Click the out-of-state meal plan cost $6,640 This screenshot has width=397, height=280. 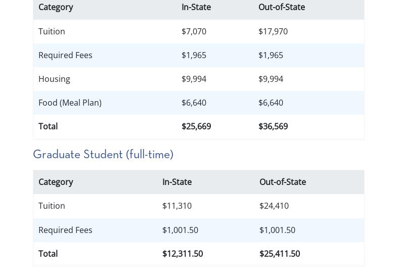point(271,103)
